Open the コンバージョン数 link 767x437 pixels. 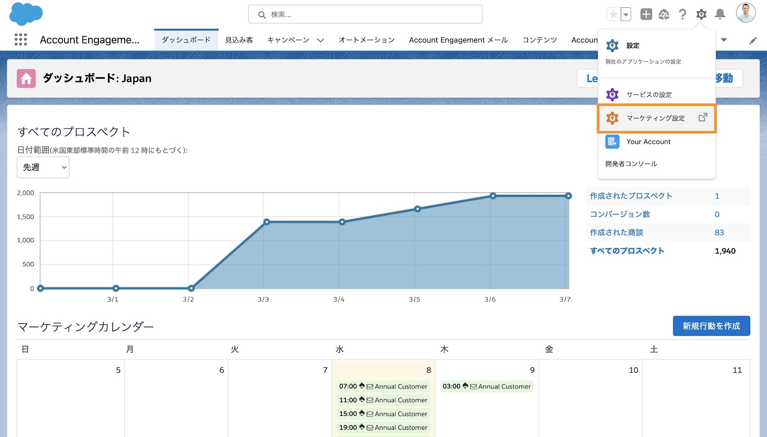point(620,214)
